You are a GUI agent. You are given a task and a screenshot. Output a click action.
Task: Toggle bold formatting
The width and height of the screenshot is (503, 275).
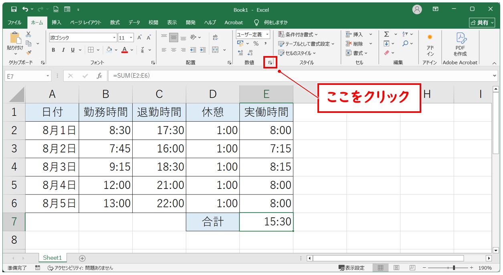[x=53, y=50]
